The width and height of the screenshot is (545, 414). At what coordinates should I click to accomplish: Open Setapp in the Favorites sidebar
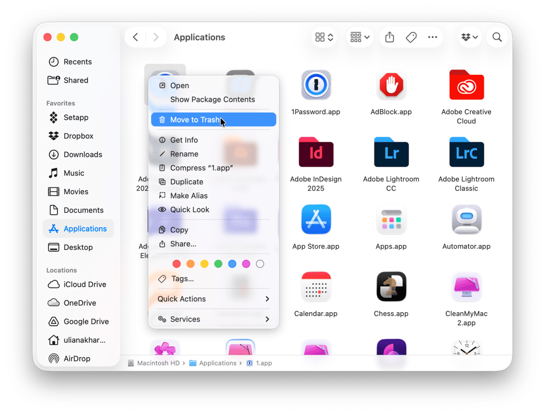click(78, 118)
